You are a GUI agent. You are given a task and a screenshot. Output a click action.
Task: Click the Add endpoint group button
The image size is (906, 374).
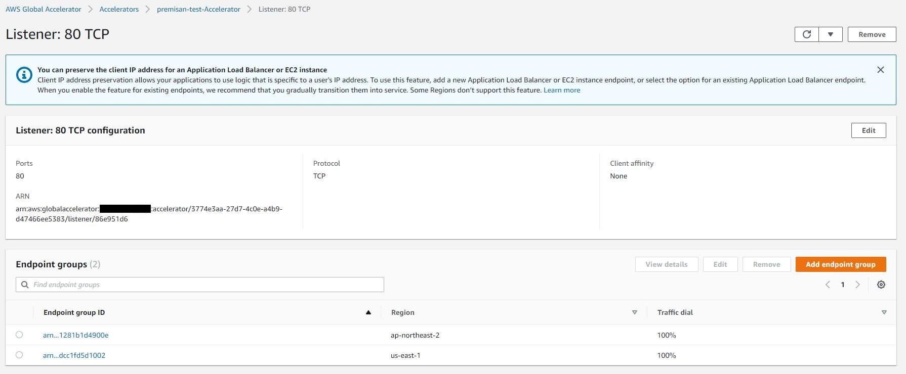(x=841, y=264)
